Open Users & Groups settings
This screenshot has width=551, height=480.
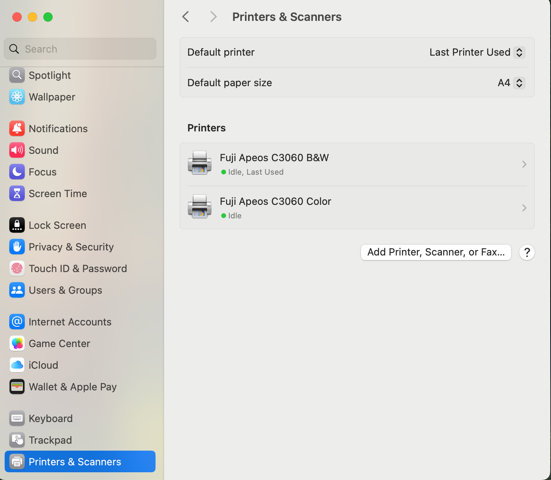[x=80, y=290]
